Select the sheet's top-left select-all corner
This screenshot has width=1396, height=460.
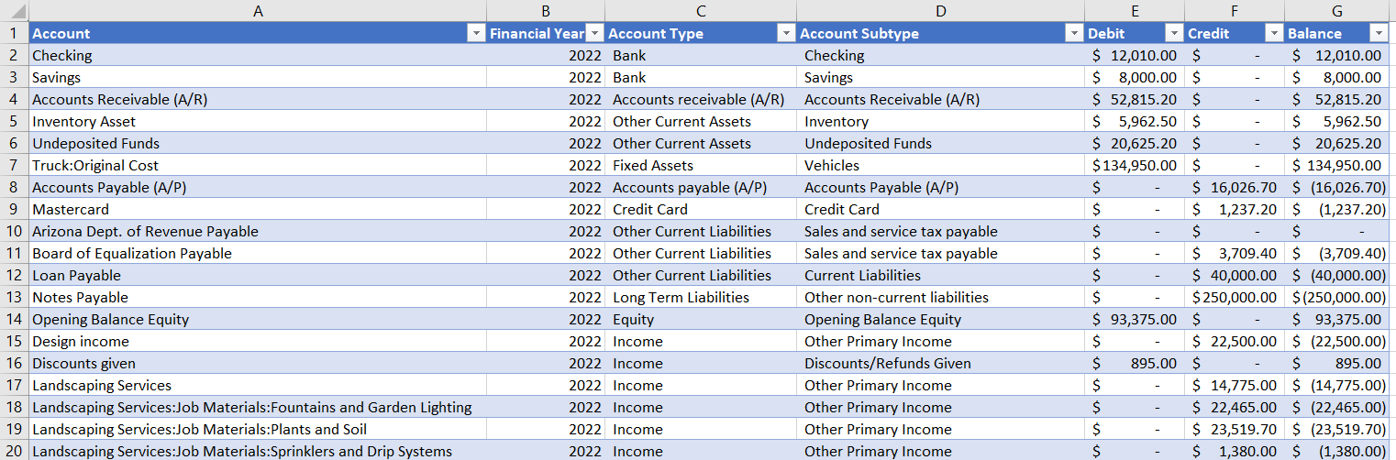[x=14, y=10]
